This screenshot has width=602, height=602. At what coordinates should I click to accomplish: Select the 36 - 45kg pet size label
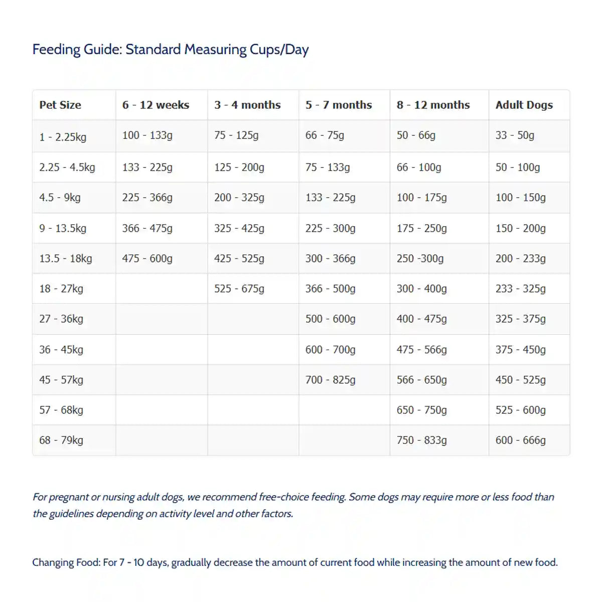tap(61, 349)
